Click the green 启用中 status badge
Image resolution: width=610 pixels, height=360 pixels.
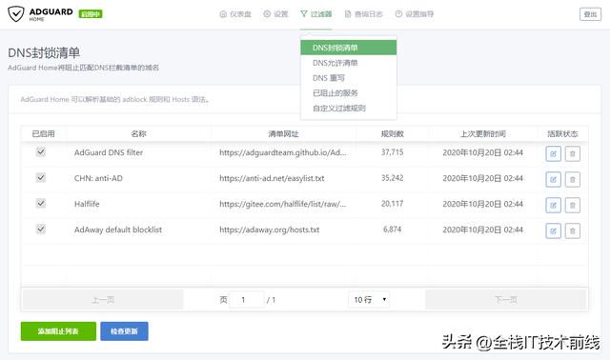(91, 14)
